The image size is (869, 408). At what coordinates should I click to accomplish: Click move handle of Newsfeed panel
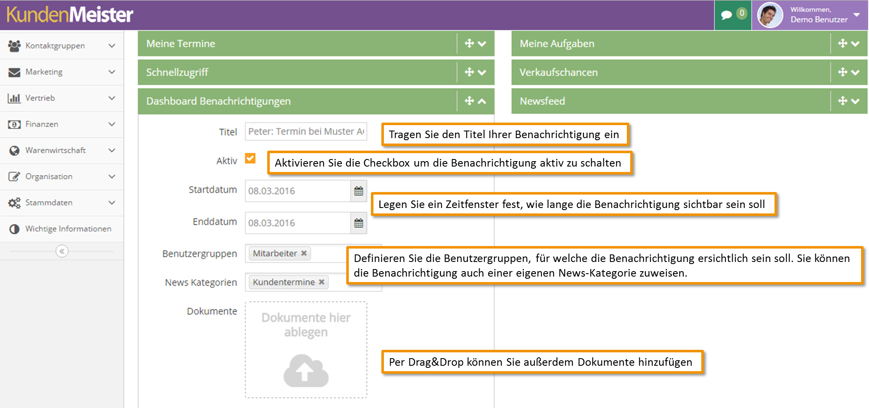[843, 101]
